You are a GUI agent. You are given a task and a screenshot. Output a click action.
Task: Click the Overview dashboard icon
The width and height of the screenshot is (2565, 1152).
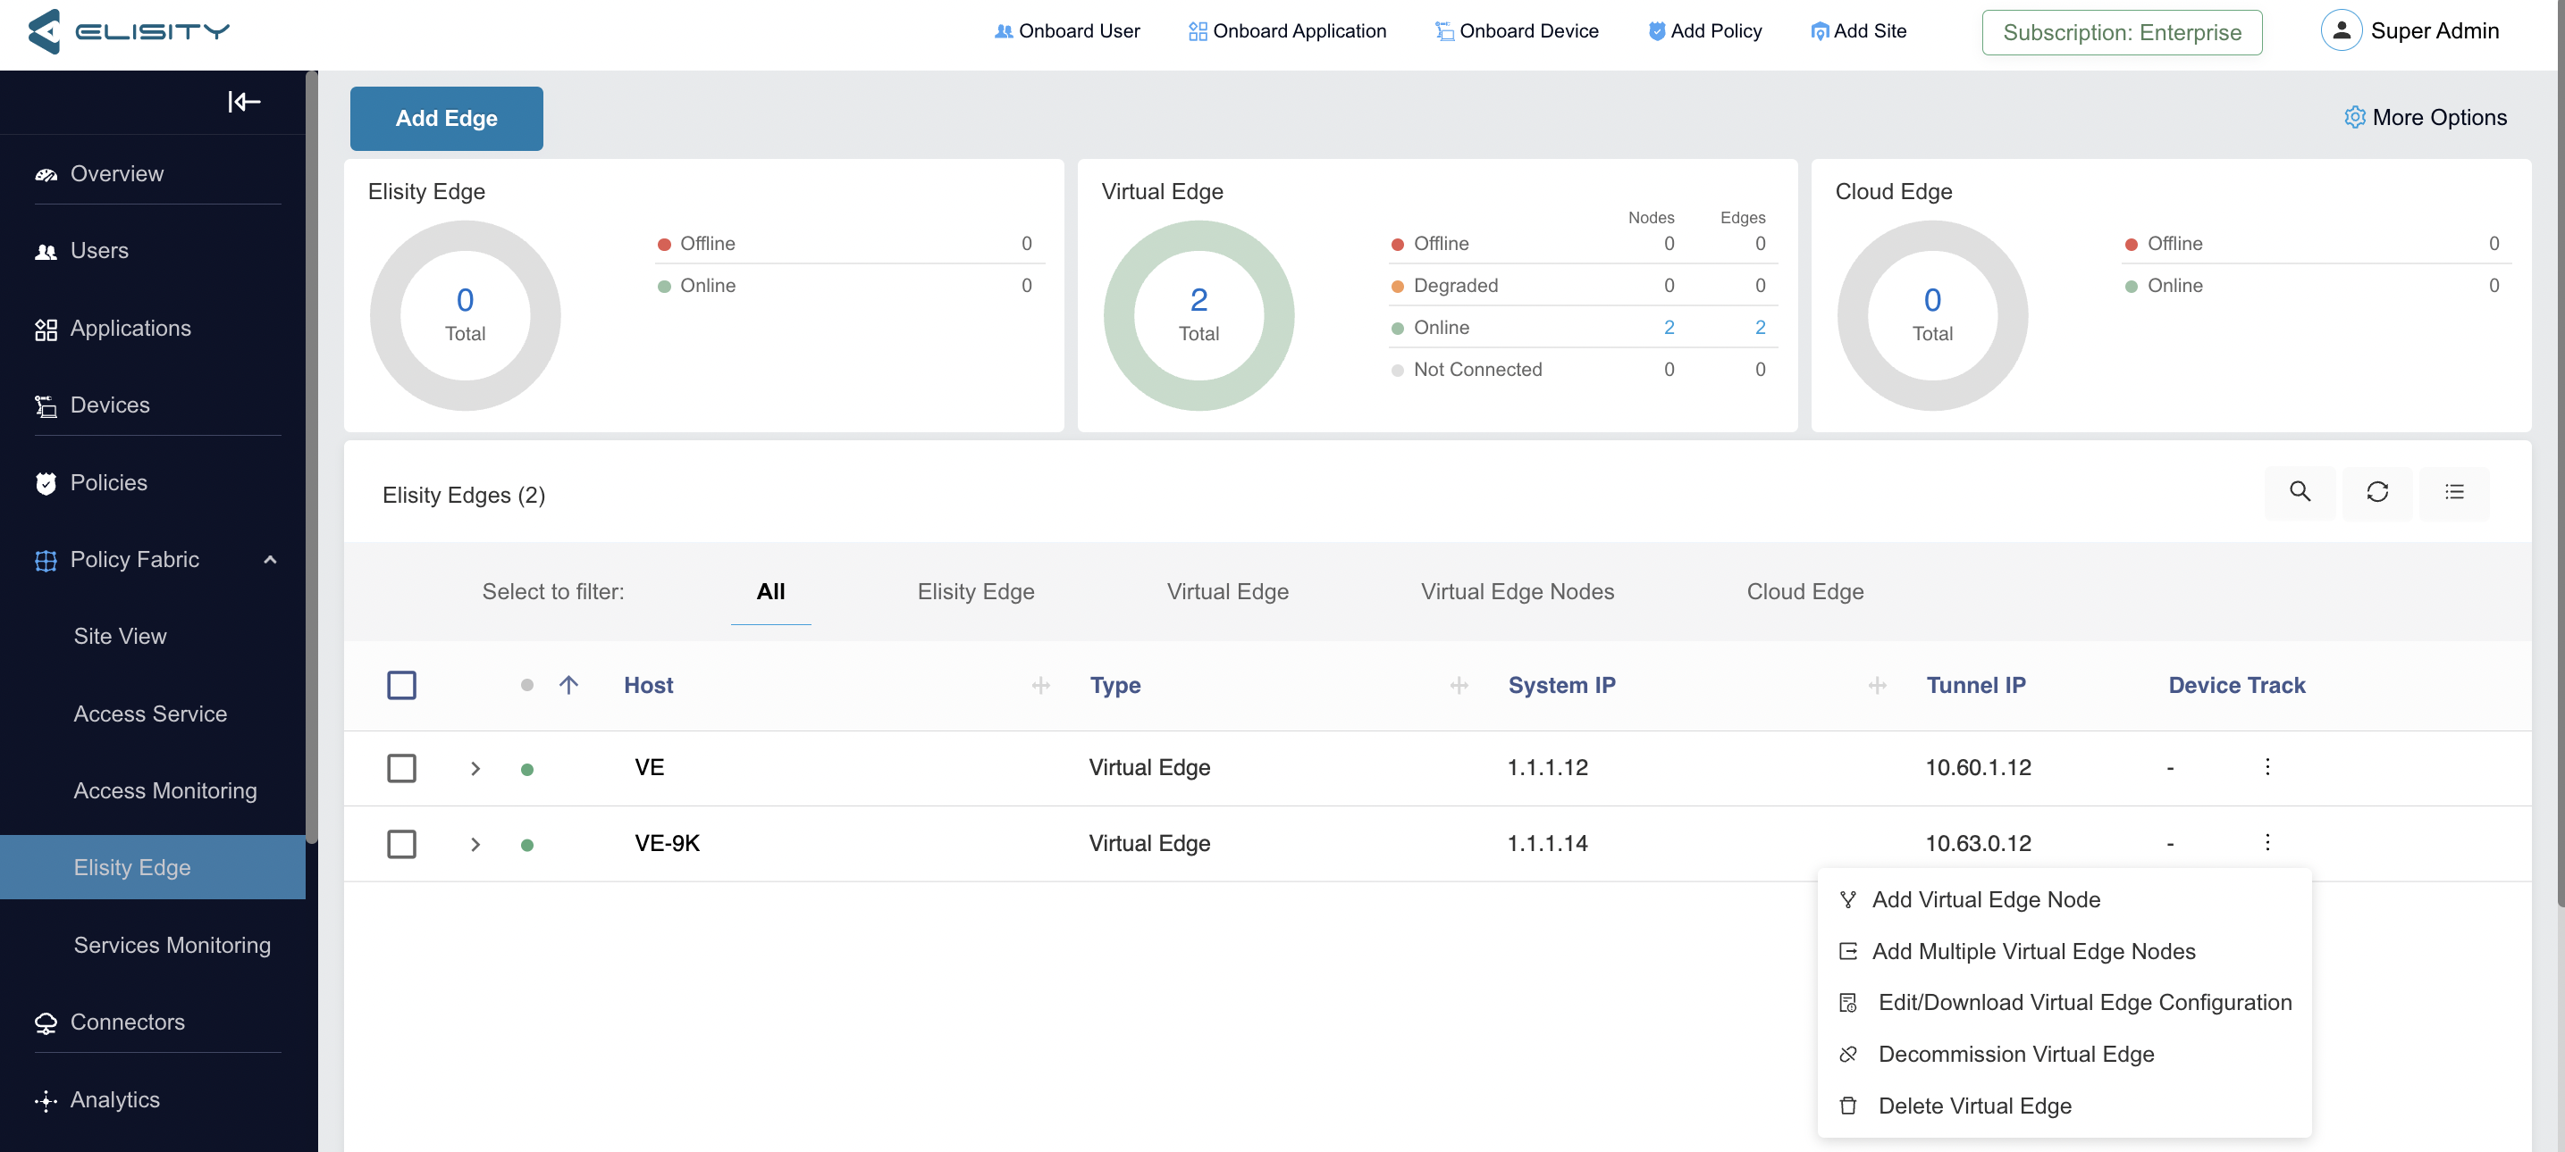point(46,174)
